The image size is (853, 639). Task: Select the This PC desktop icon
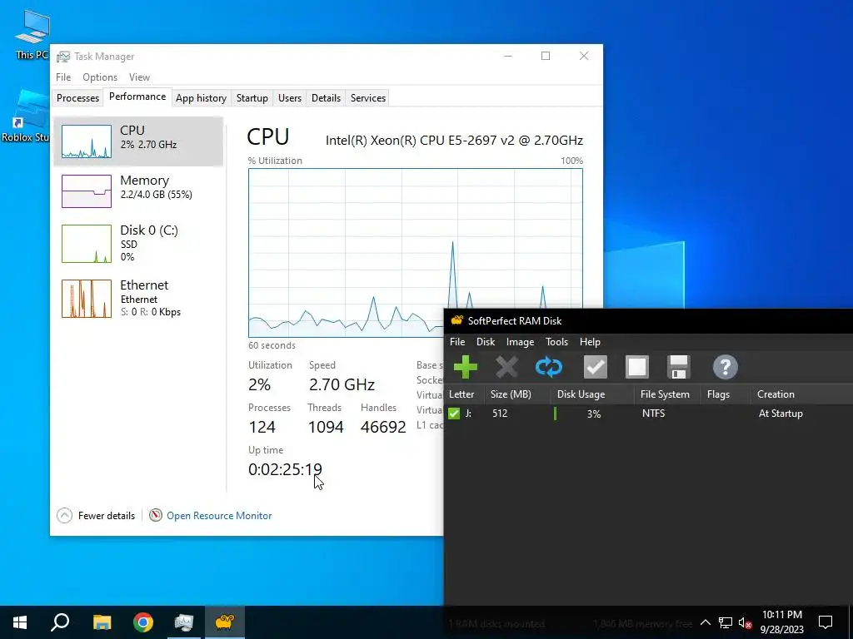[x=32, y=34]
